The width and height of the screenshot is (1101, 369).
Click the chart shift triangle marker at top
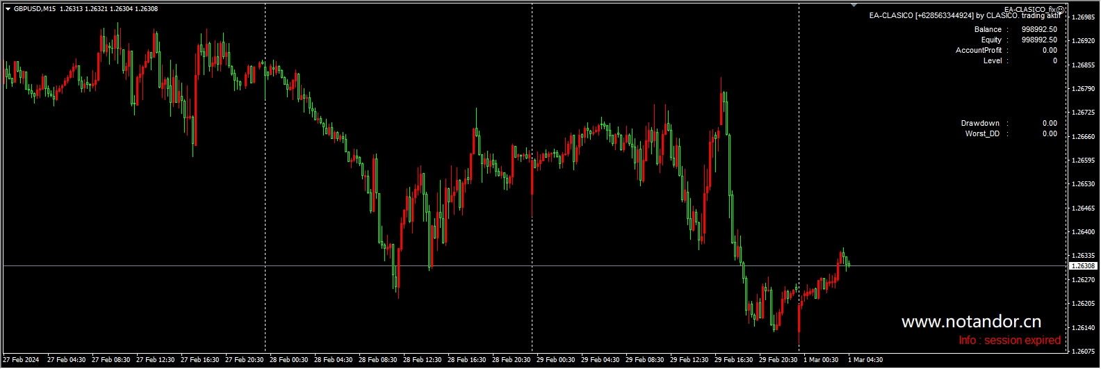854,6
